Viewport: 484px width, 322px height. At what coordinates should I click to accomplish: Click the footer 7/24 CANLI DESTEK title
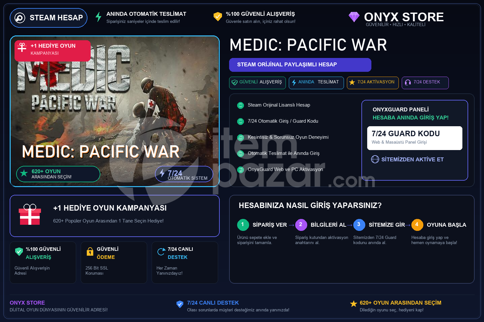tap(213, 303)
